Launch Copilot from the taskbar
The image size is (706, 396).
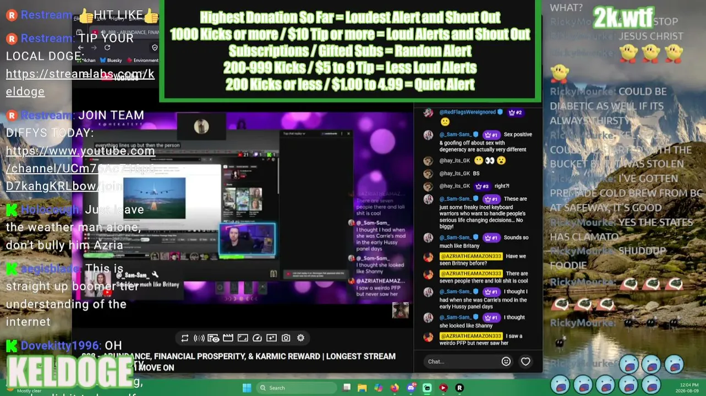(x=378, y=388)
